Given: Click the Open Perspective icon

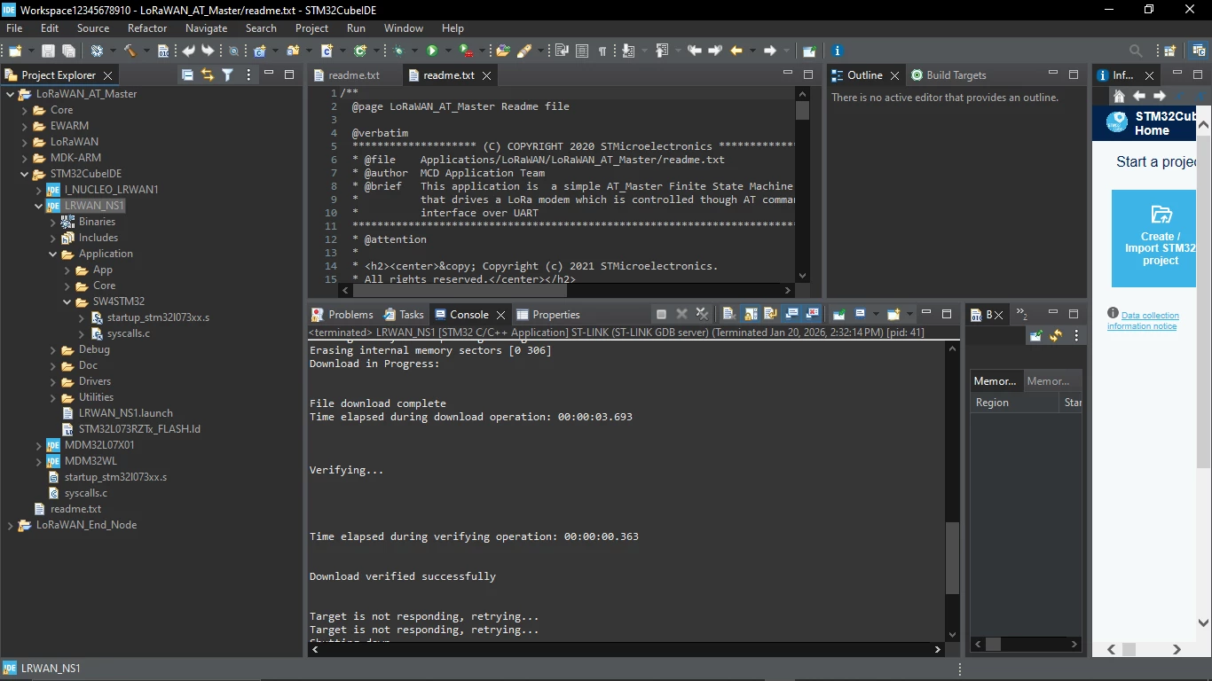Looking at the screenshot, I should click(x=1169, y=51).
